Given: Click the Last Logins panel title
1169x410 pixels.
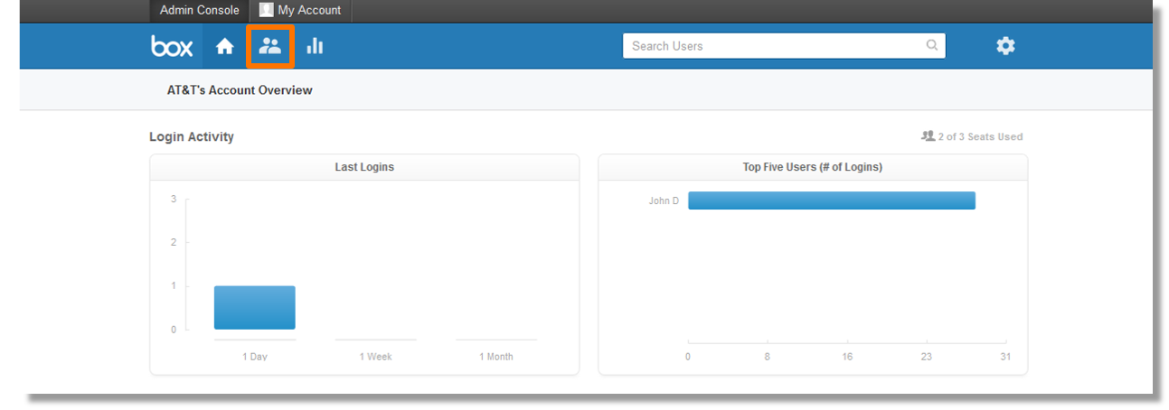Looking at the screenshot, I should click(x=364, y=167).
